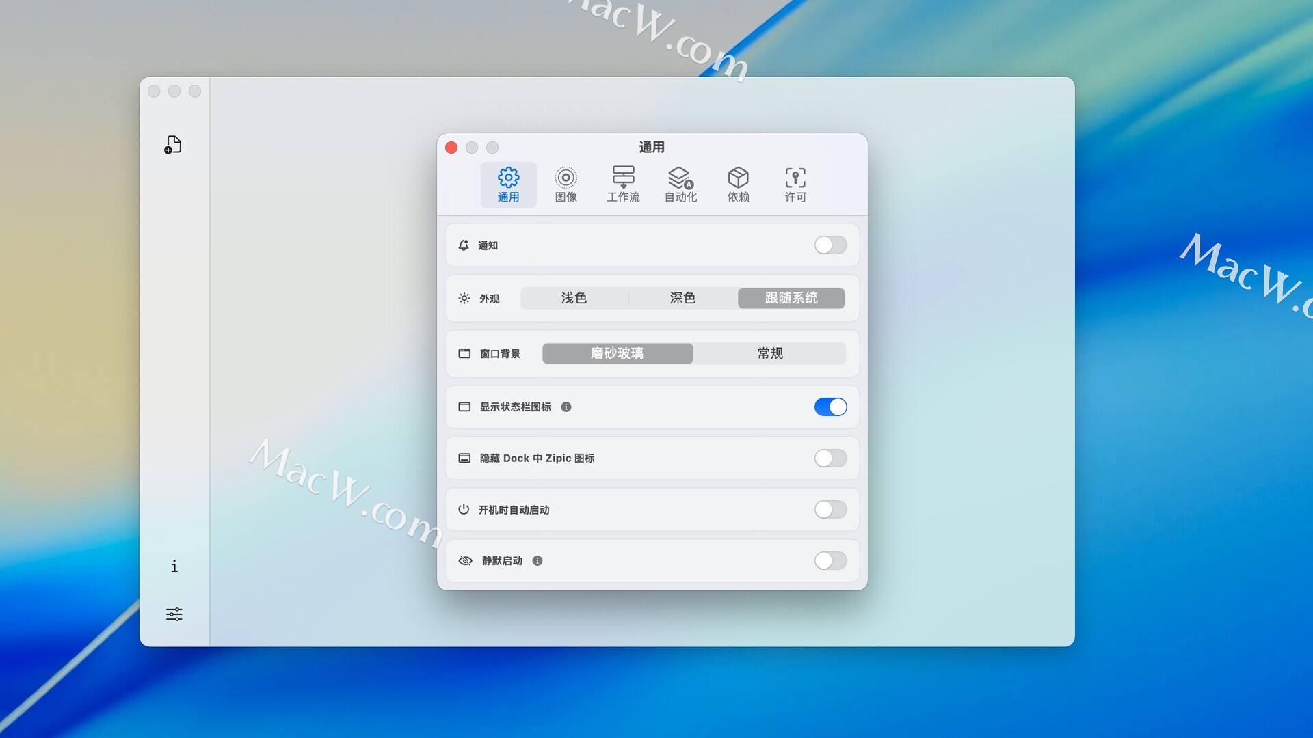This screenshot has width=1313, height=738.
Task: Select 常规 window background option
Action: coord(770,353)
